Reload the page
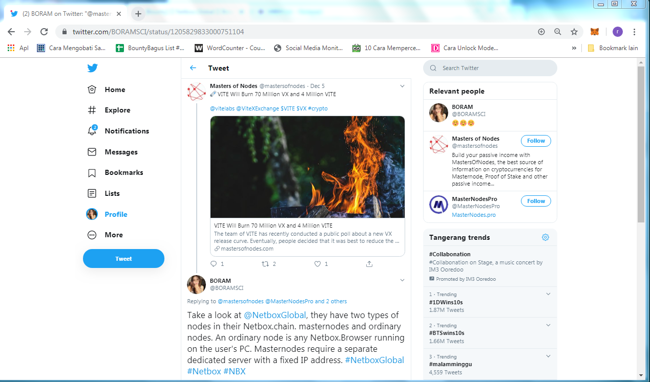 (x=44, y=32)
